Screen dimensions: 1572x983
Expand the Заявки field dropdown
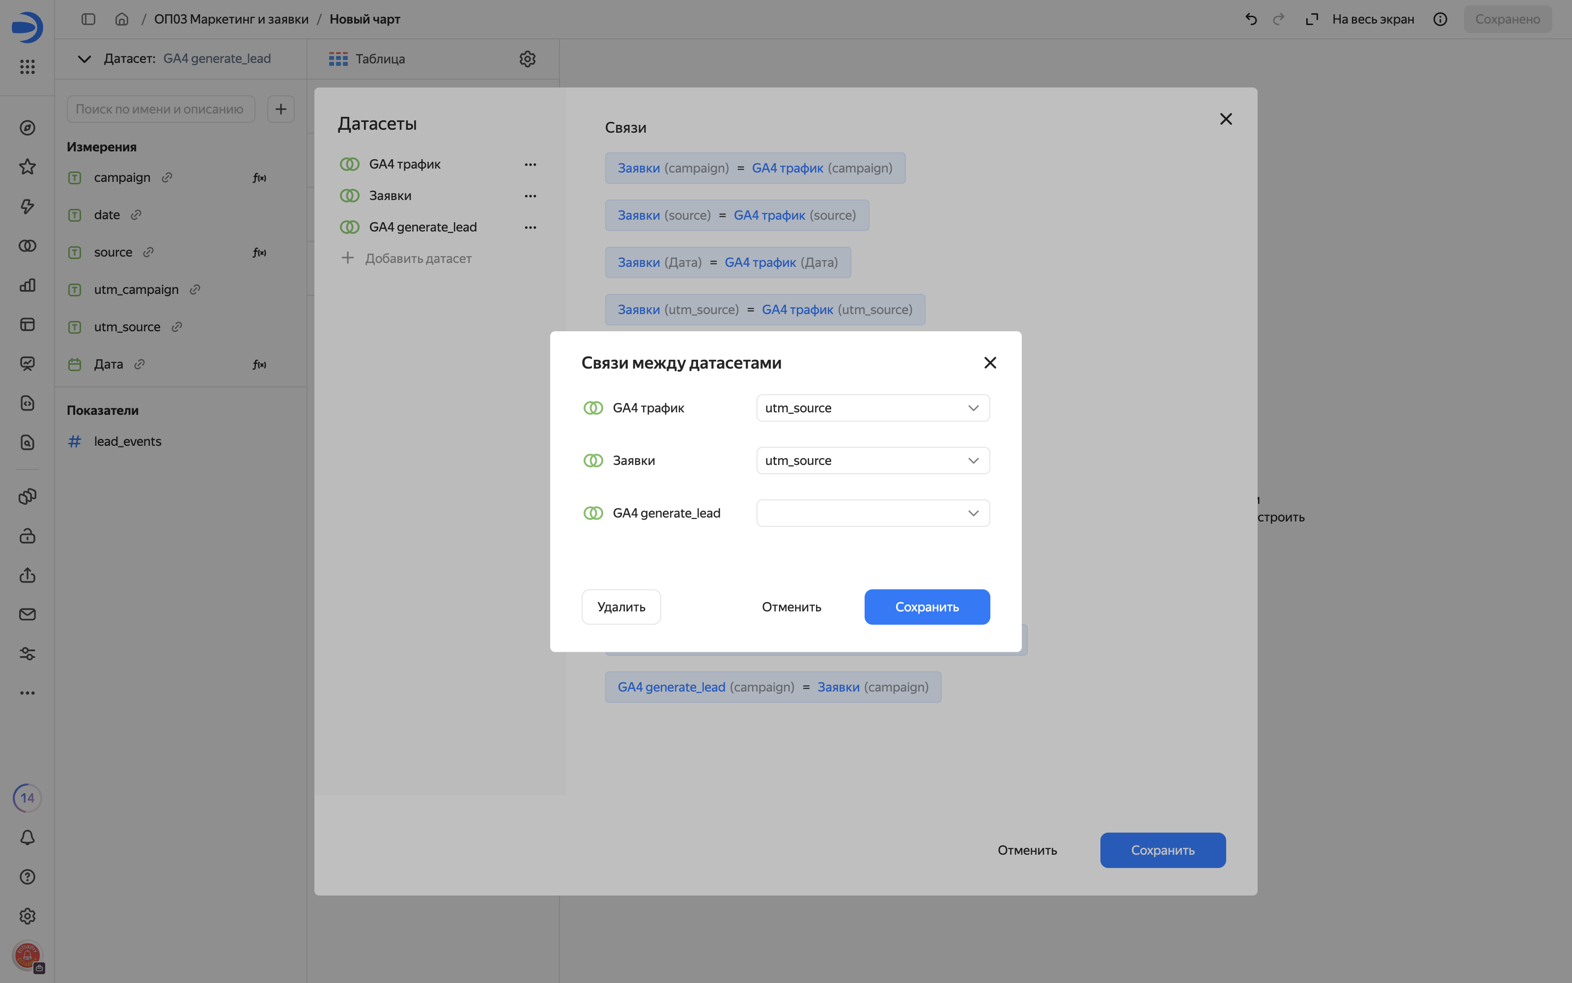click(873, 461)
